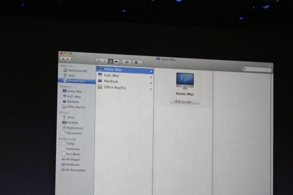Expand MacBook with its column arrow
This screenshot has width=293, height=195.
151,83
